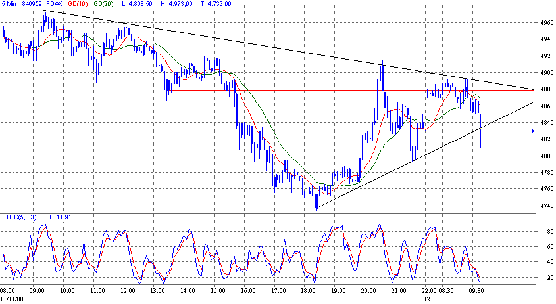556x304 pixels.
Task: Click the blue current-price arrow marker
Action: tap(534, 131)
